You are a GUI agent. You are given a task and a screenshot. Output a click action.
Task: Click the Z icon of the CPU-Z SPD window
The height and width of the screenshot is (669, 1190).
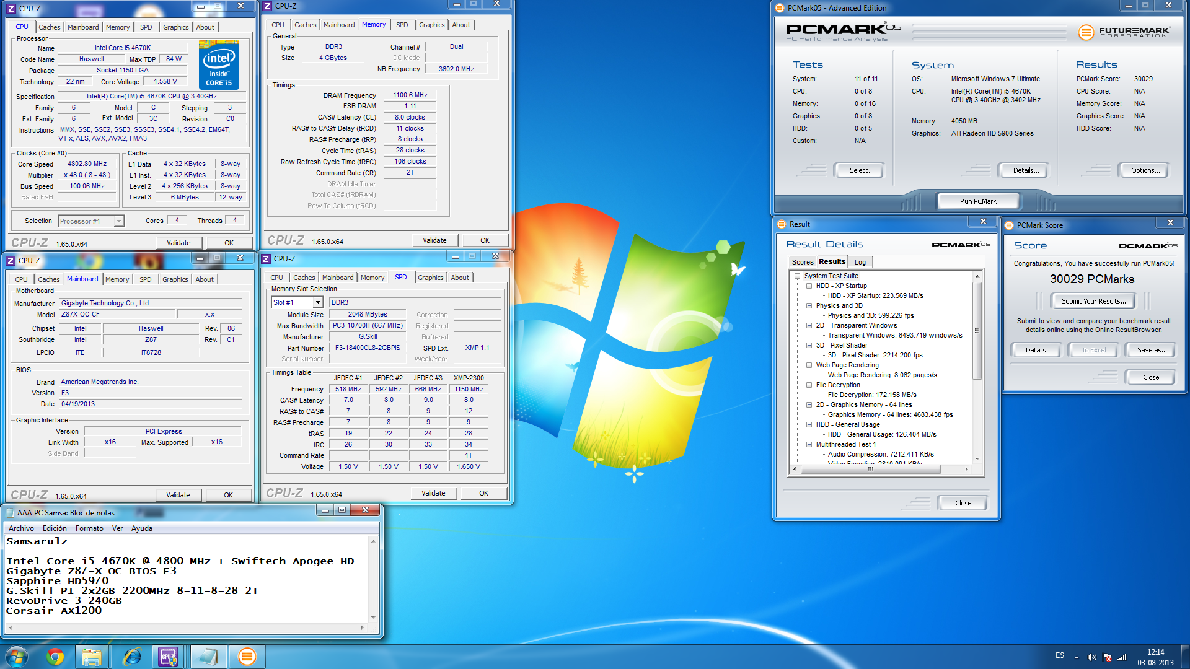tap(266, 259)
